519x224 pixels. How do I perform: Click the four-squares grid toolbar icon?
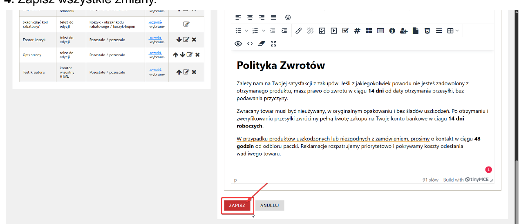tap(369, 31)
